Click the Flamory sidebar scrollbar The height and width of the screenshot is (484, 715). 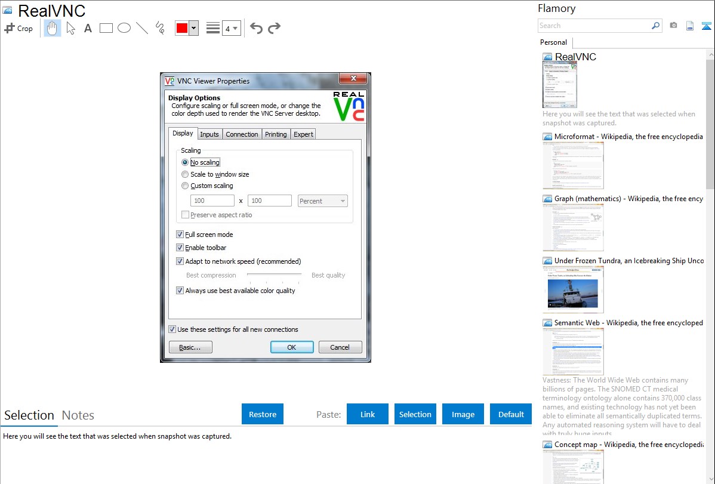710,124
